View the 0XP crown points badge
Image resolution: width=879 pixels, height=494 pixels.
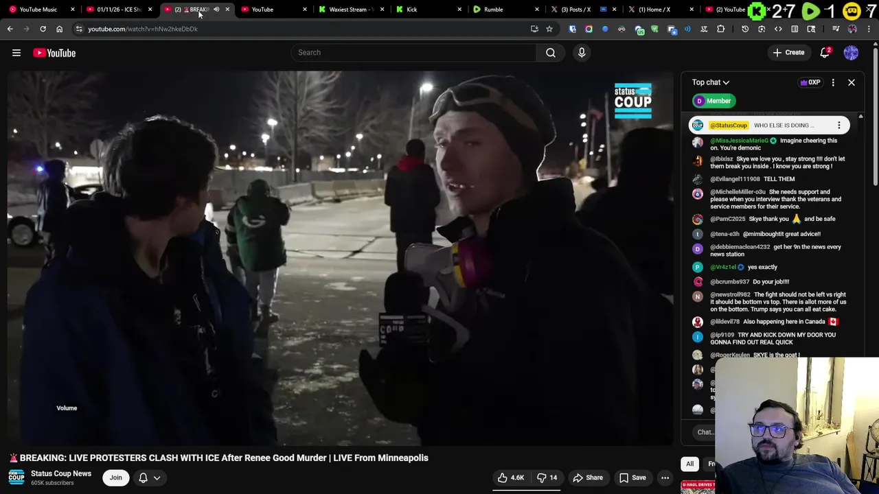(810, 82)
